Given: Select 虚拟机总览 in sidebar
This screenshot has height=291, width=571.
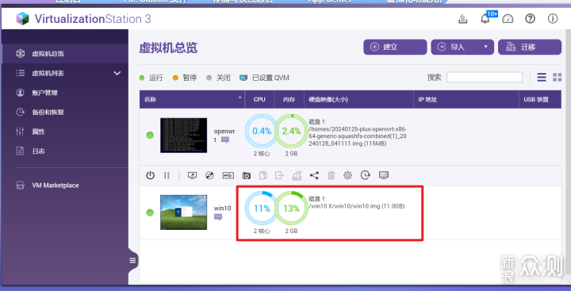Looking at the screenshot, I should [65, 54].
